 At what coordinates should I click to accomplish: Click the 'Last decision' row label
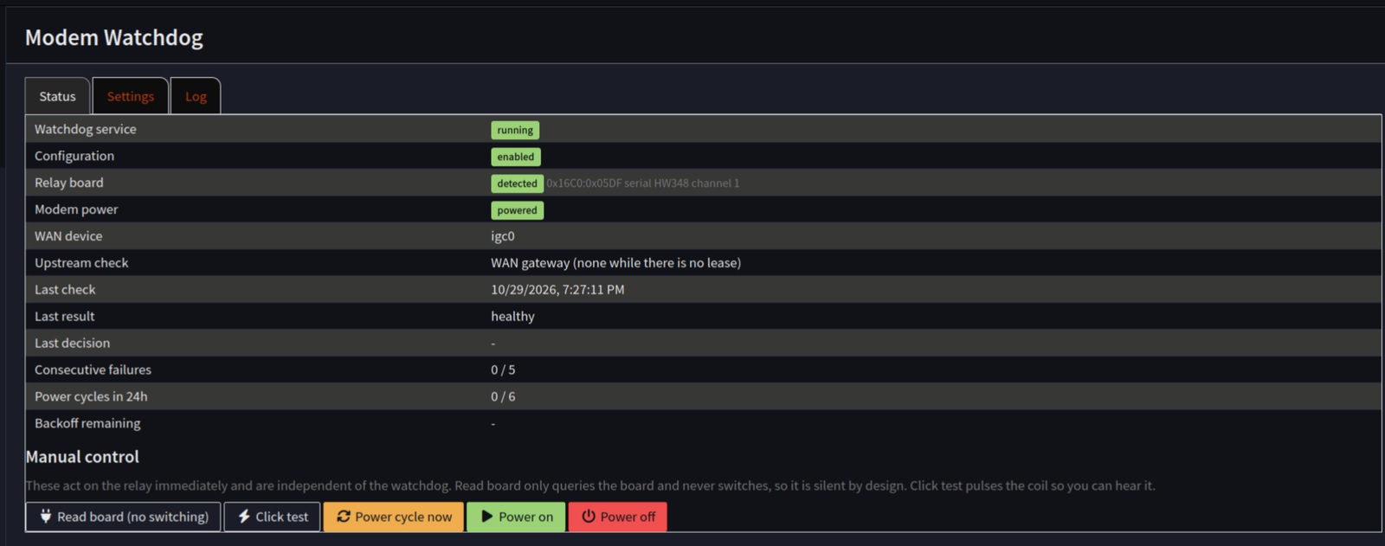[72, 344]
